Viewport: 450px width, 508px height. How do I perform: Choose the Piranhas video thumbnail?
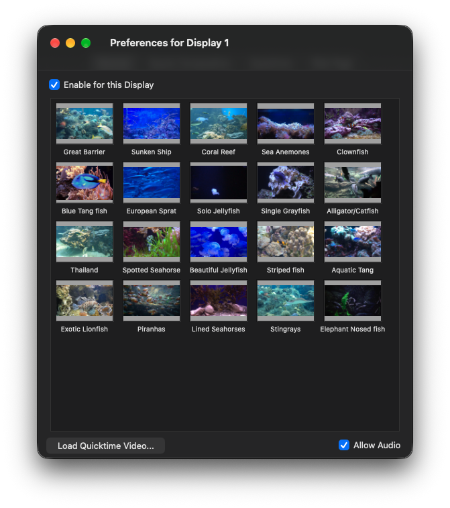pyautogui.click(x=152, y=301)
